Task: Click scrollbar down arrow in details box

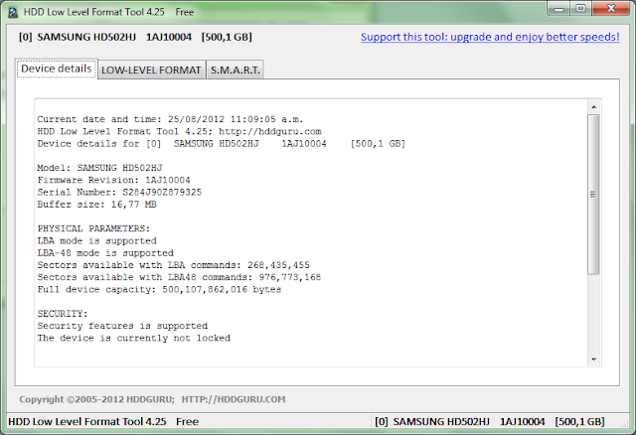Action: [594, 360]
